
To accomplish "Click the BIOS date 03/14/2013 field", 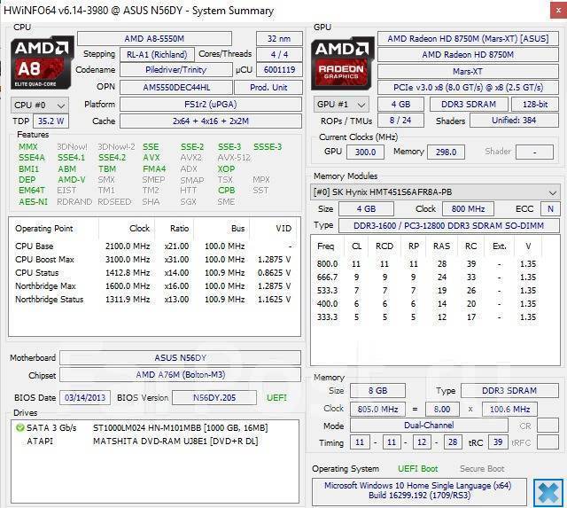I will click(84, 397).
